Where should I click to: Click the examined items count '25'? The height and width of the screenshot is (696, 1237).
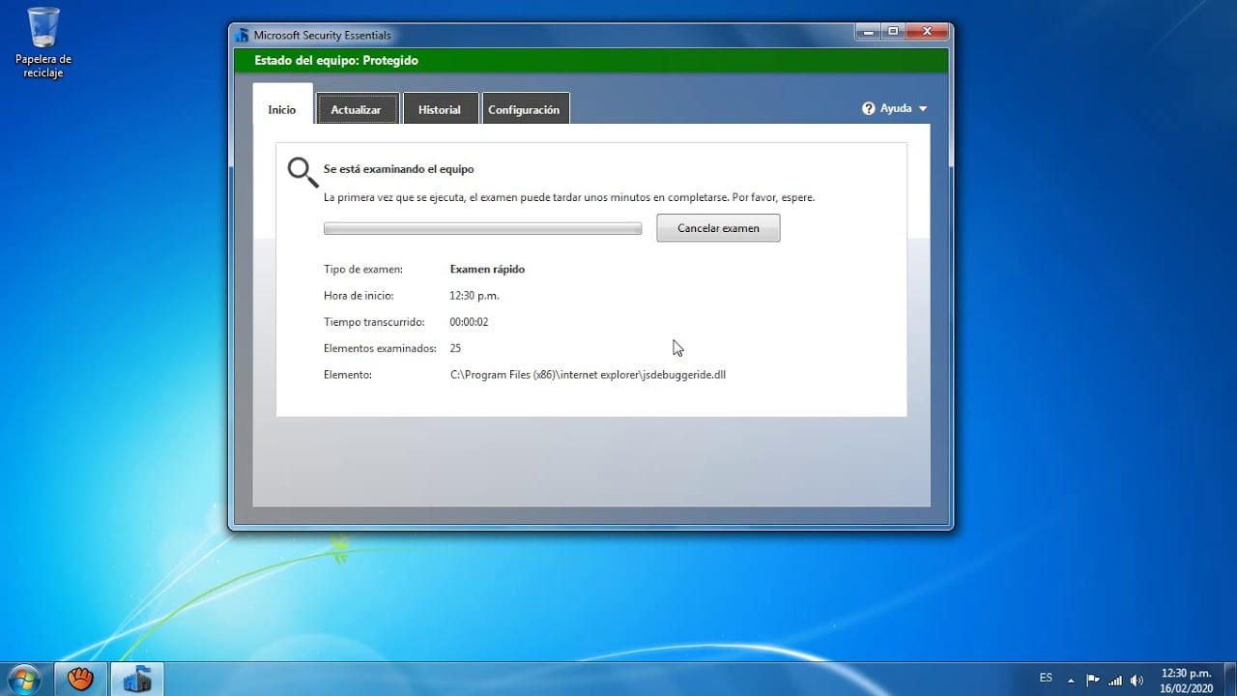pos(455,348)
